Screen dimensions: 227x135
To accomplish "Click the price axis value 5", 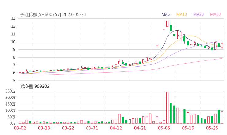I will tap(14, 81).
